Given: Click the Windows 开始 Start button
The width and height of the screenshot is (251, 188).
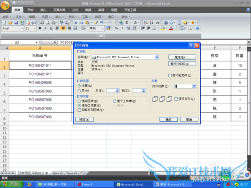Looking at the screenshot, I should (12, 184).
